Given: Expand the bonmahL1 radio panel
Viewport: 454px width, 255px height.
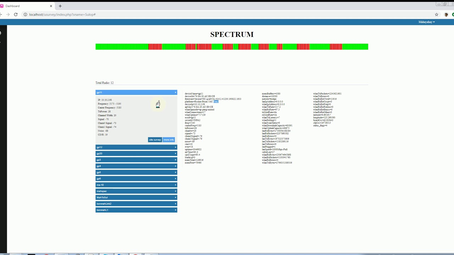Looking at the screenshot, I should [x=136, y=210].
